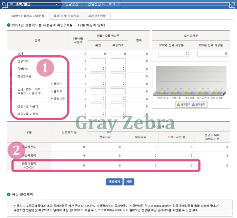Click the 대중교통 이용액 row label

coord(27,114)
